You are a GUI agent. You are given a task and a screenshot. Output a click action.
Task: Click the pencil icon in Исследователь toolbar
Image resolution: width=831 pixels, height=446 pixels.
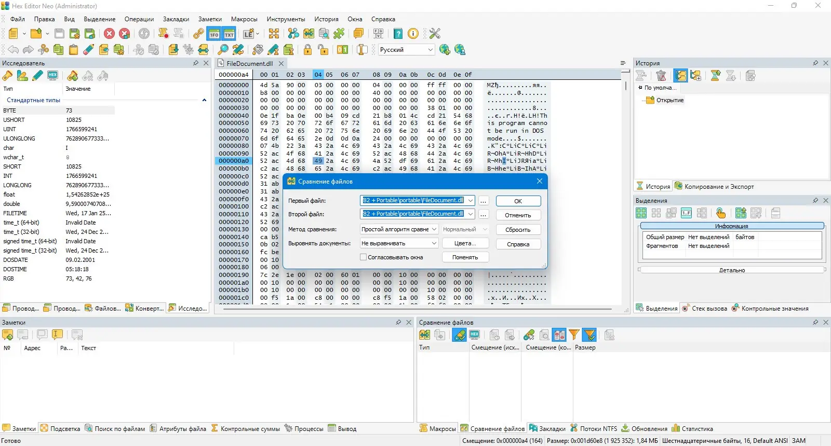tap(38, 76)
